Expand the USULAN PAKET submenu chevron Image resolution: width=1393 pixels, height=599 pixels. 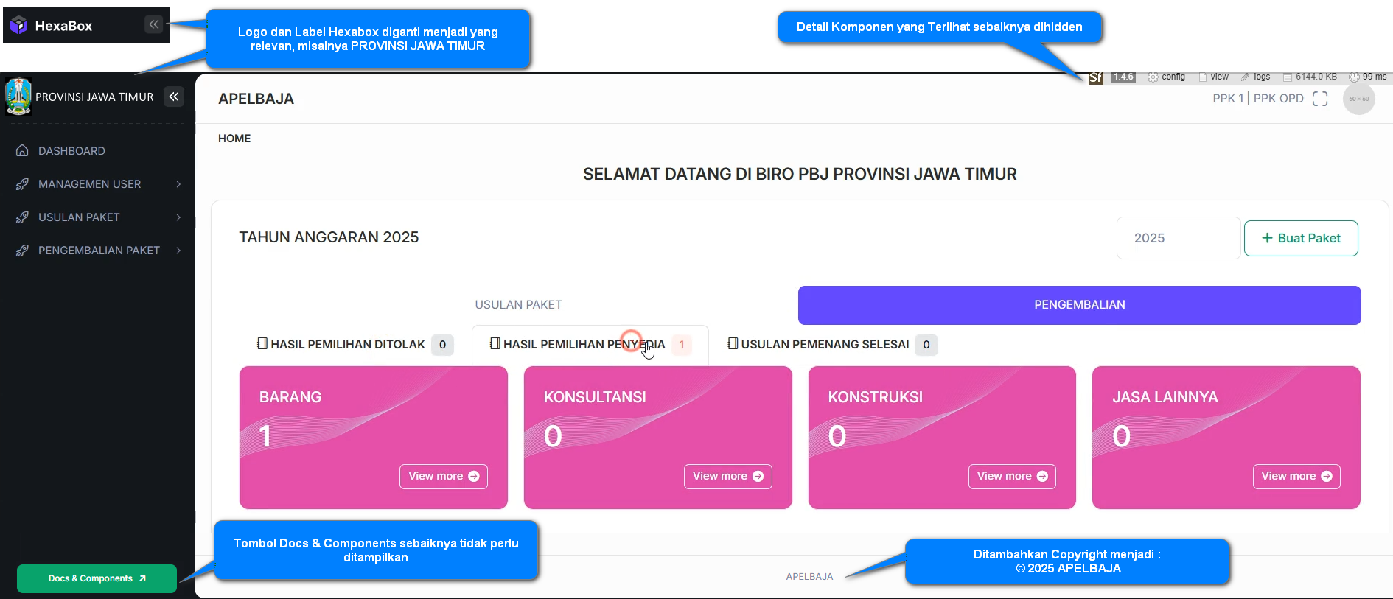coord(178,217)
